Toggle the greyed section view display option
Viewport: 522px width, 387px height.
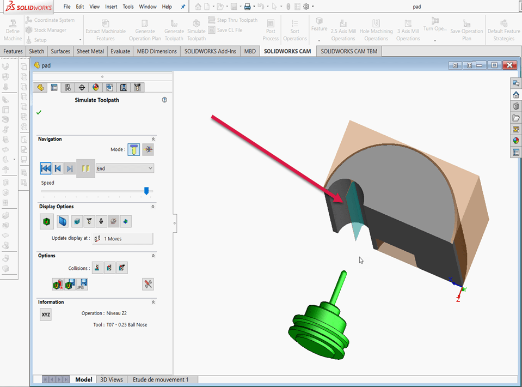(113, 221)
